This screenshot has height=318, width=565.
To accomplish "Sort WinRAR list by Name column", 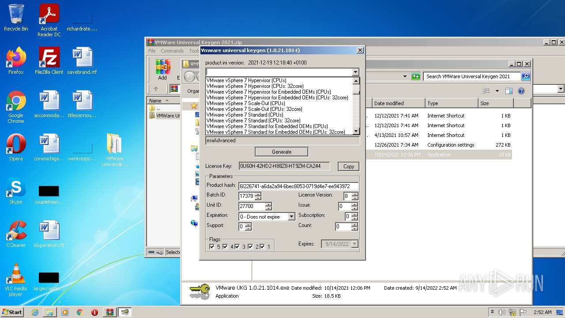I will click(164, 101).
